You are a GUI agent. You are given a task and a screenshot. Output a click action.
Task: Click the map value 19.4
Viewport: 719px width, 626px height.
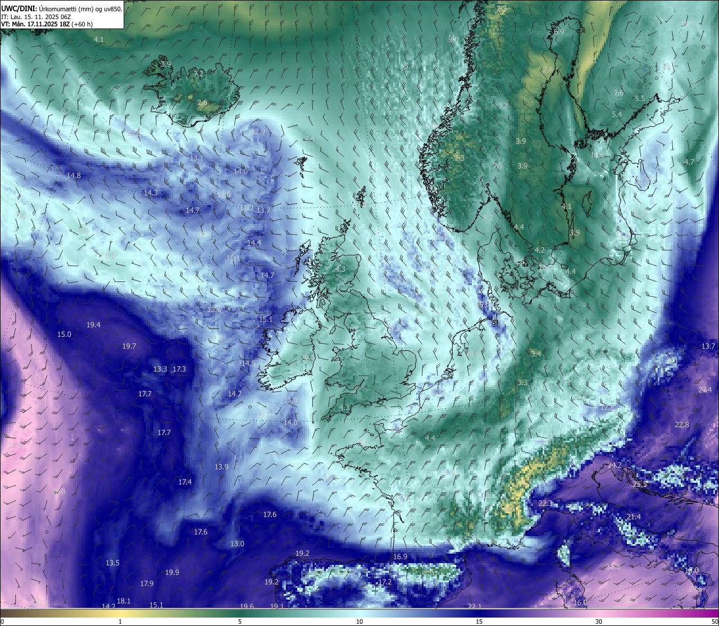[x=93, y=325]
